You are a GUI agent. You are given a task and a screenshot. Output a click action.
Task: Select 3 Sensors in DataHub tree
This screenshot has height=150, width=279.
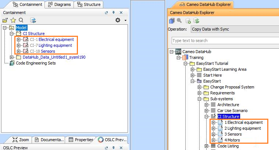coord(233,134)
